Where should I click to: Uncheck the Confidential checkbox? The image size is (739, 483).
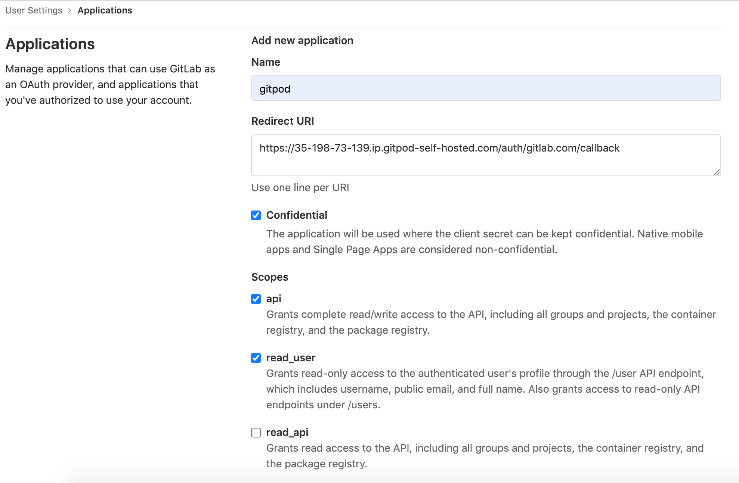(x=256, y=215)
